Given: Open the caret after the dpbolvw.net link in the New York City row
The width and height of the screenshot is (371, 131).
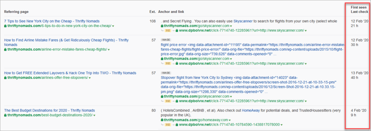Looking at the screenshot, I should pos(306,31).
